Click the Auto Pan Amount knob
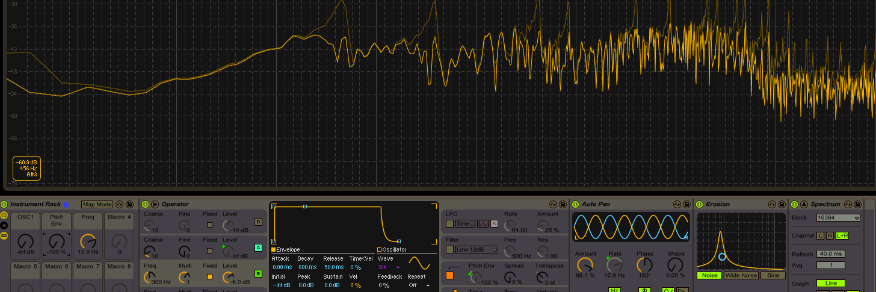The image size is (876, 292). [584, 265]
